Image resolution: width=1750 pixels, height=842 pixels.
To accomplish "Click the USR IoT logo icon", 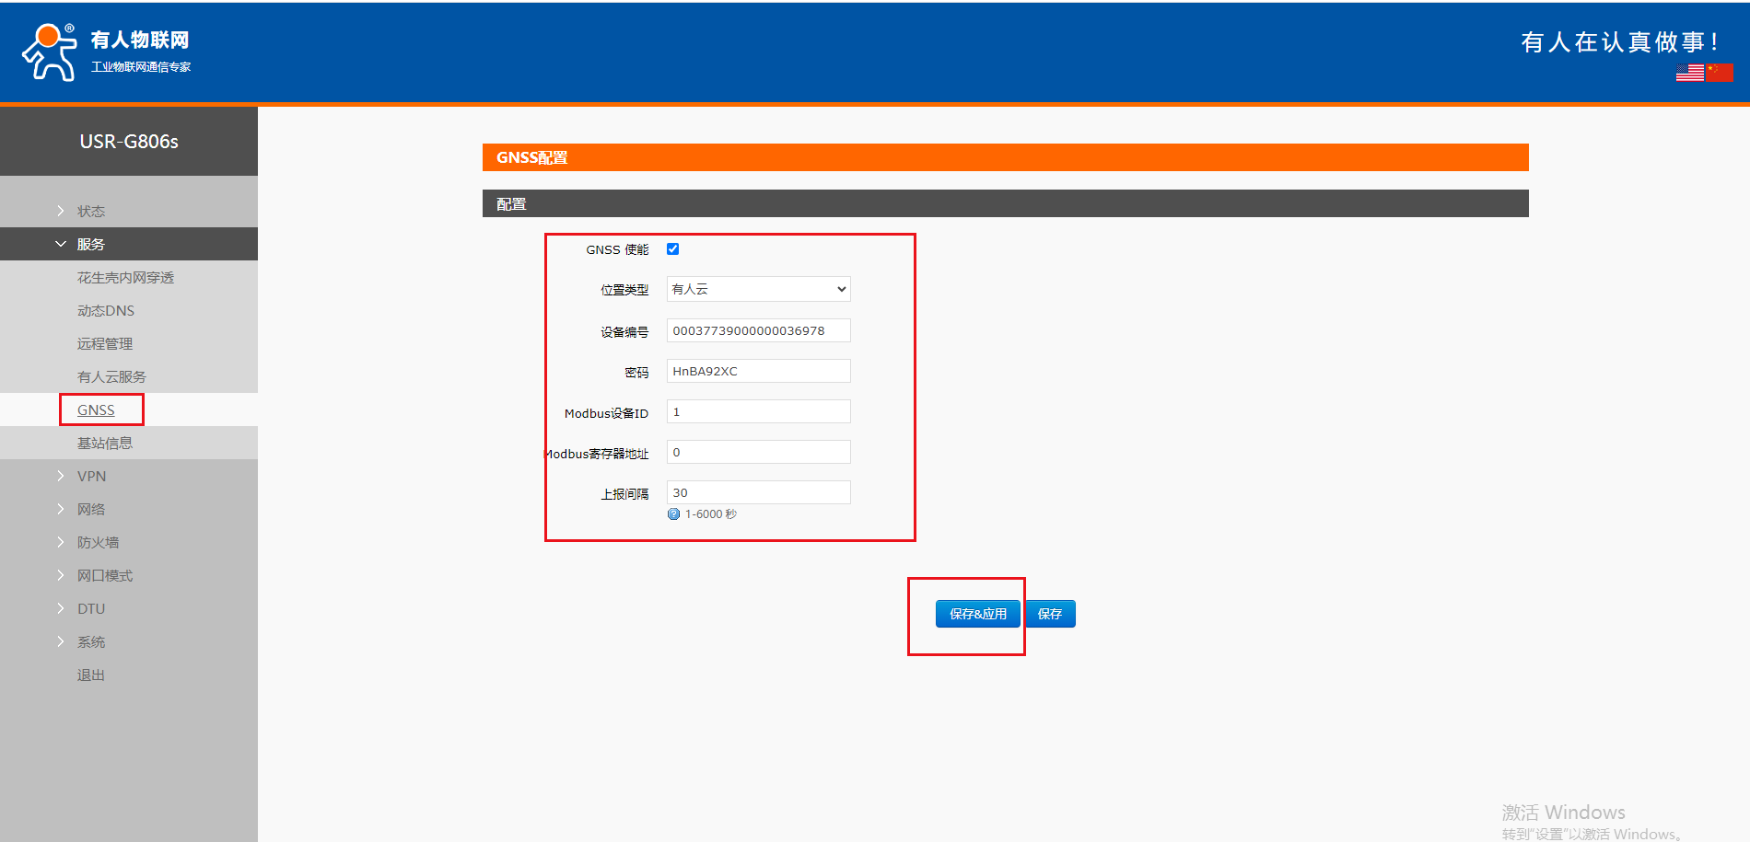I will tap(50, 52).
